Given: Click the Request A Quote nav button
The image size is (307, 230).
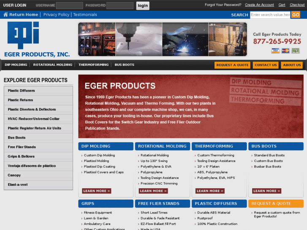Looking at the screenshot, I should click(x=232, y=65).
